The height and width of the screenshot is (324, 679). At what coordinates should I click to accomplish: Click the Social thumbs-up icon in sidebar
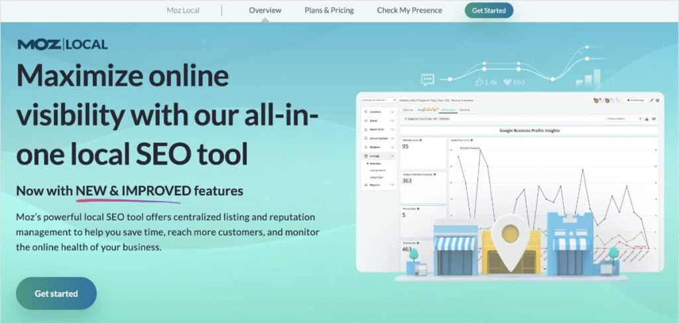[x=365, y=121]
